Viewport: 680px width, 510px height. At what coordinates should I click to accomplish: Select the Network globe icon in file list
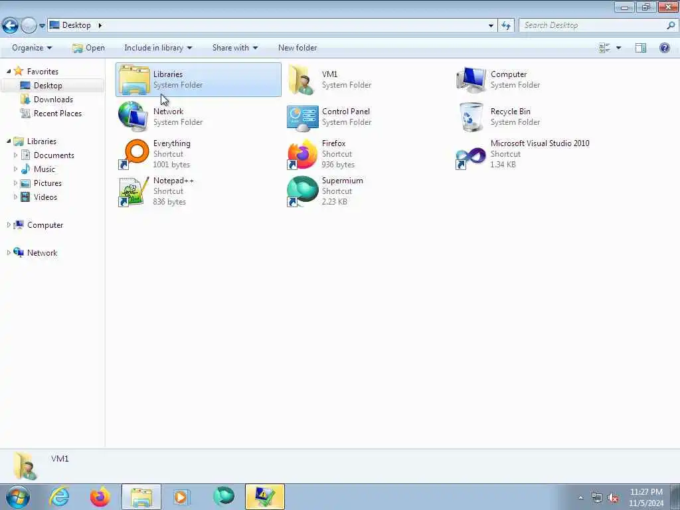133,117
